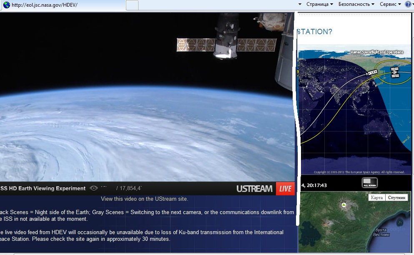
Task: Click the ISS HD Earth Viewing Experiment title
Action: (x=43, y=189)
